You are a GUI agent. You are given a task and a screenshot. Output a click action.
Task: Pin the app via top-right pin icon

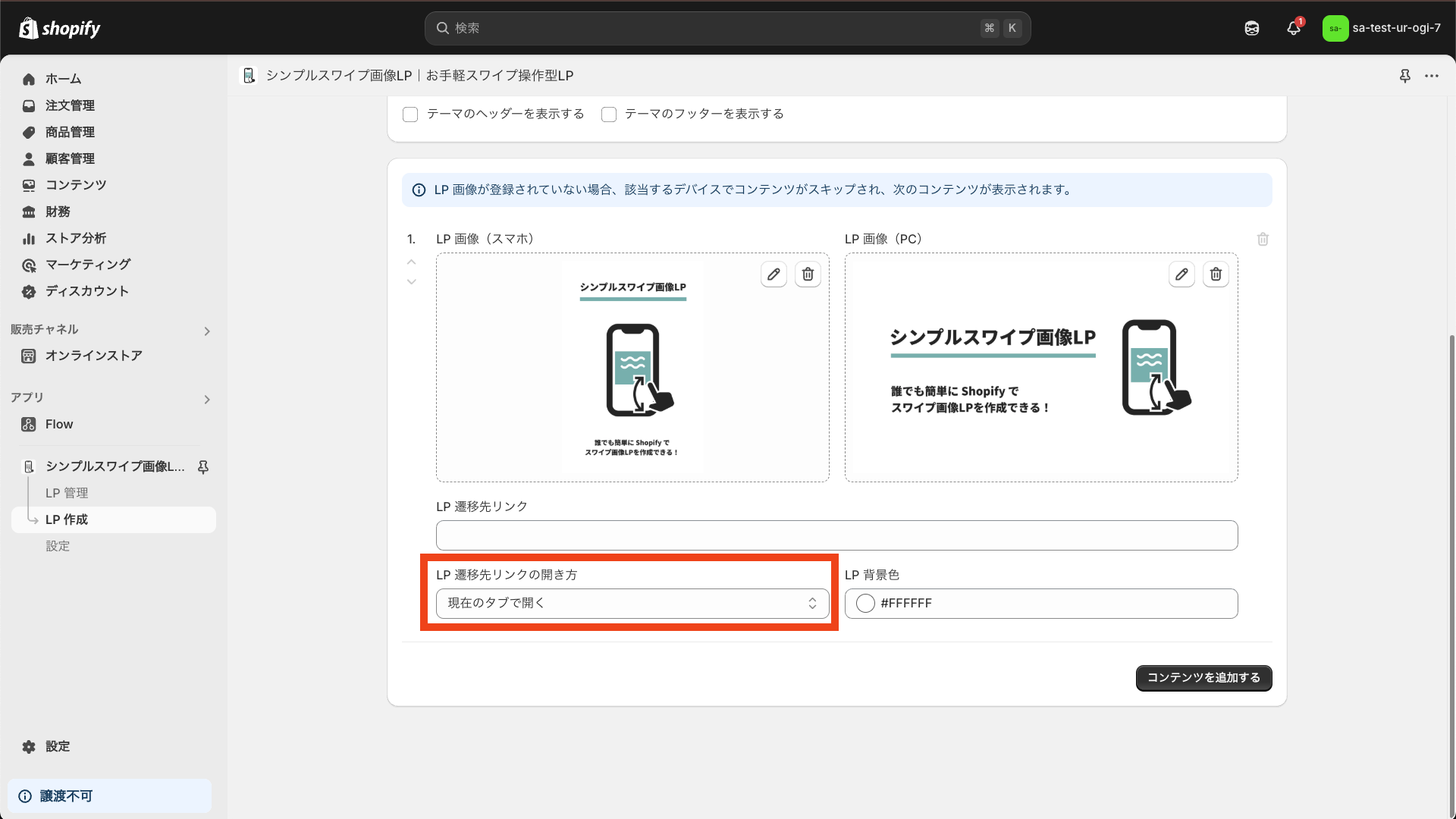click(x=1404, y=76)
